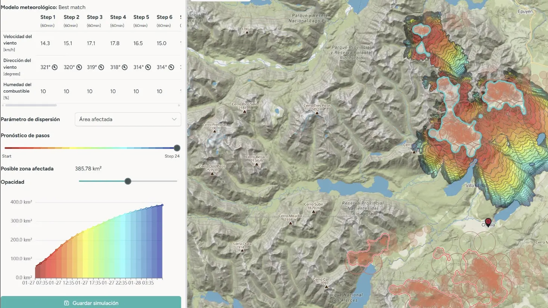Click the compass icon beside 319° in Step 3

(101, 67)
